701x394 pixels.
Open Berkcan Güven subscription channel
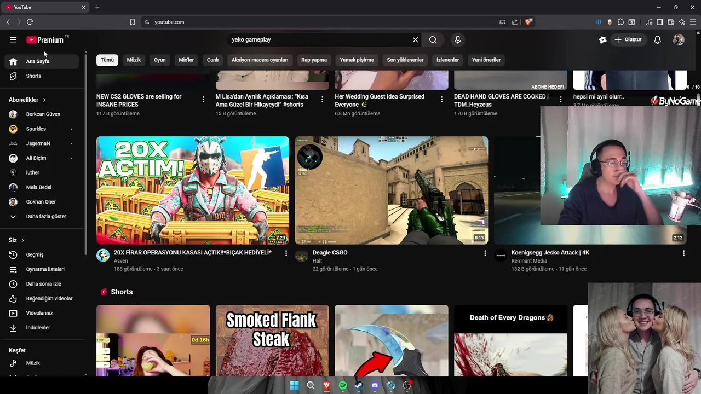click(x=42, y=114)
